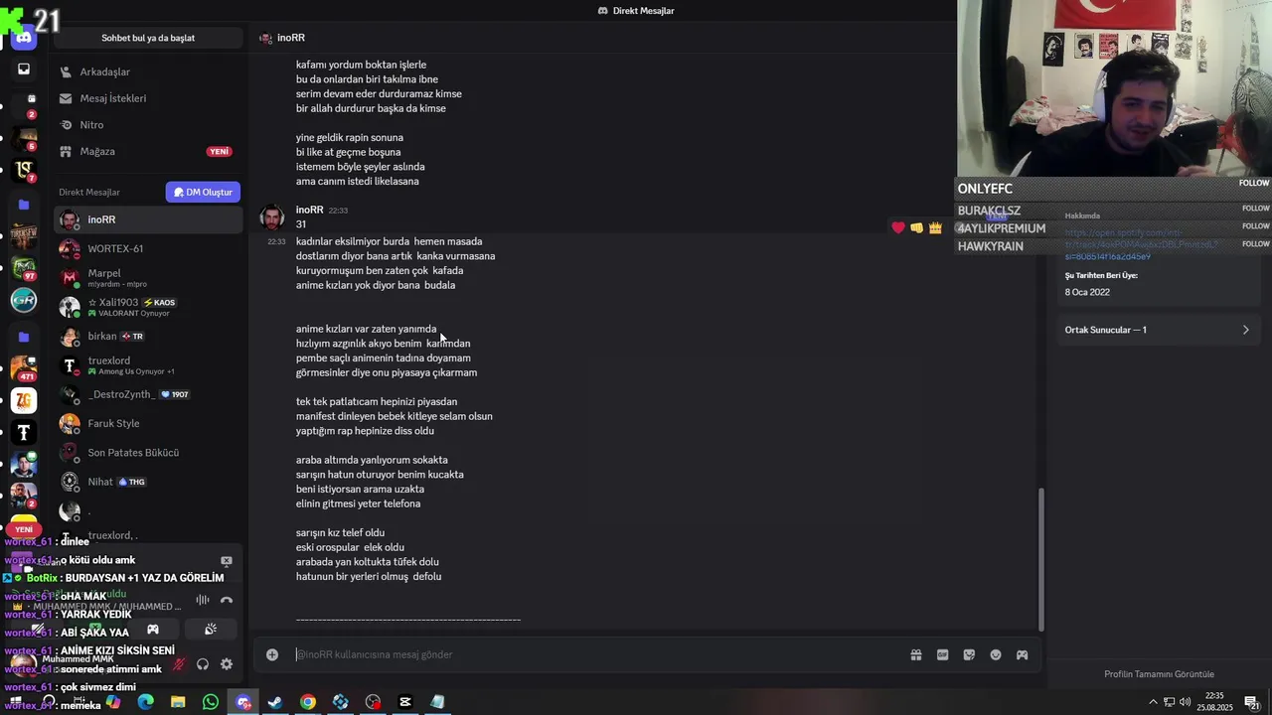Open noise suppression waveform icon
This screenshot has height=715, width=1272.
coord(203,600)
